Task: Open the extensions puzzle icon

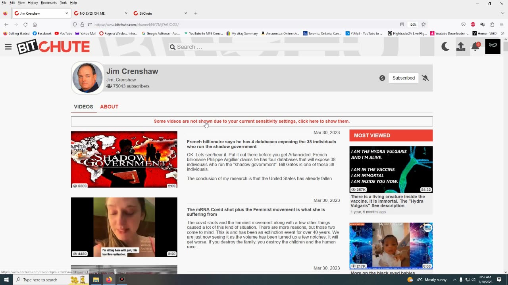Action: pos(492,25)
